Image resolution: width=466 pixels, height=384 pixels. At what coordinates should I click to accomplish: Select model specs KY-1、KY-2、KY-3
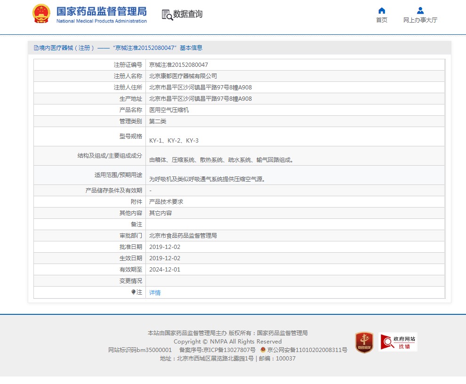coord(174,141)
